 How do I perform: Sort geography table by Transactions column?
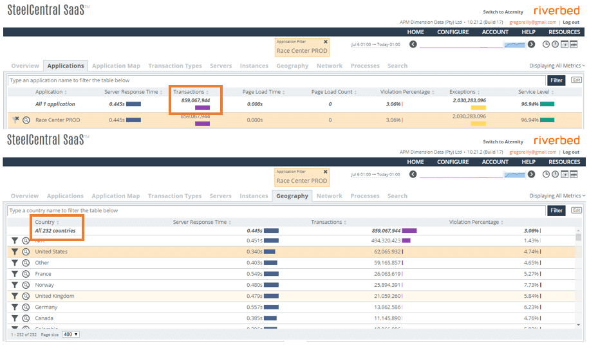[328, 222]
